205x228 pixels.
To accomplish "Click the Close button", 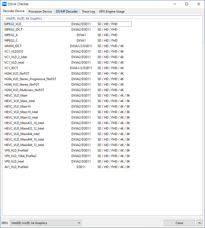I will click(x=179, y=223).
